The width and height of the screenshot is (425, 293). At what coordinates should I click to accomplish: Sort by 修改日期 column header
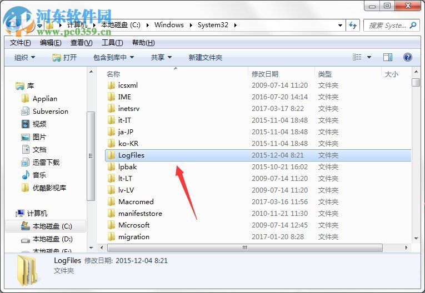pyautogui.click(x=265, y=74)
